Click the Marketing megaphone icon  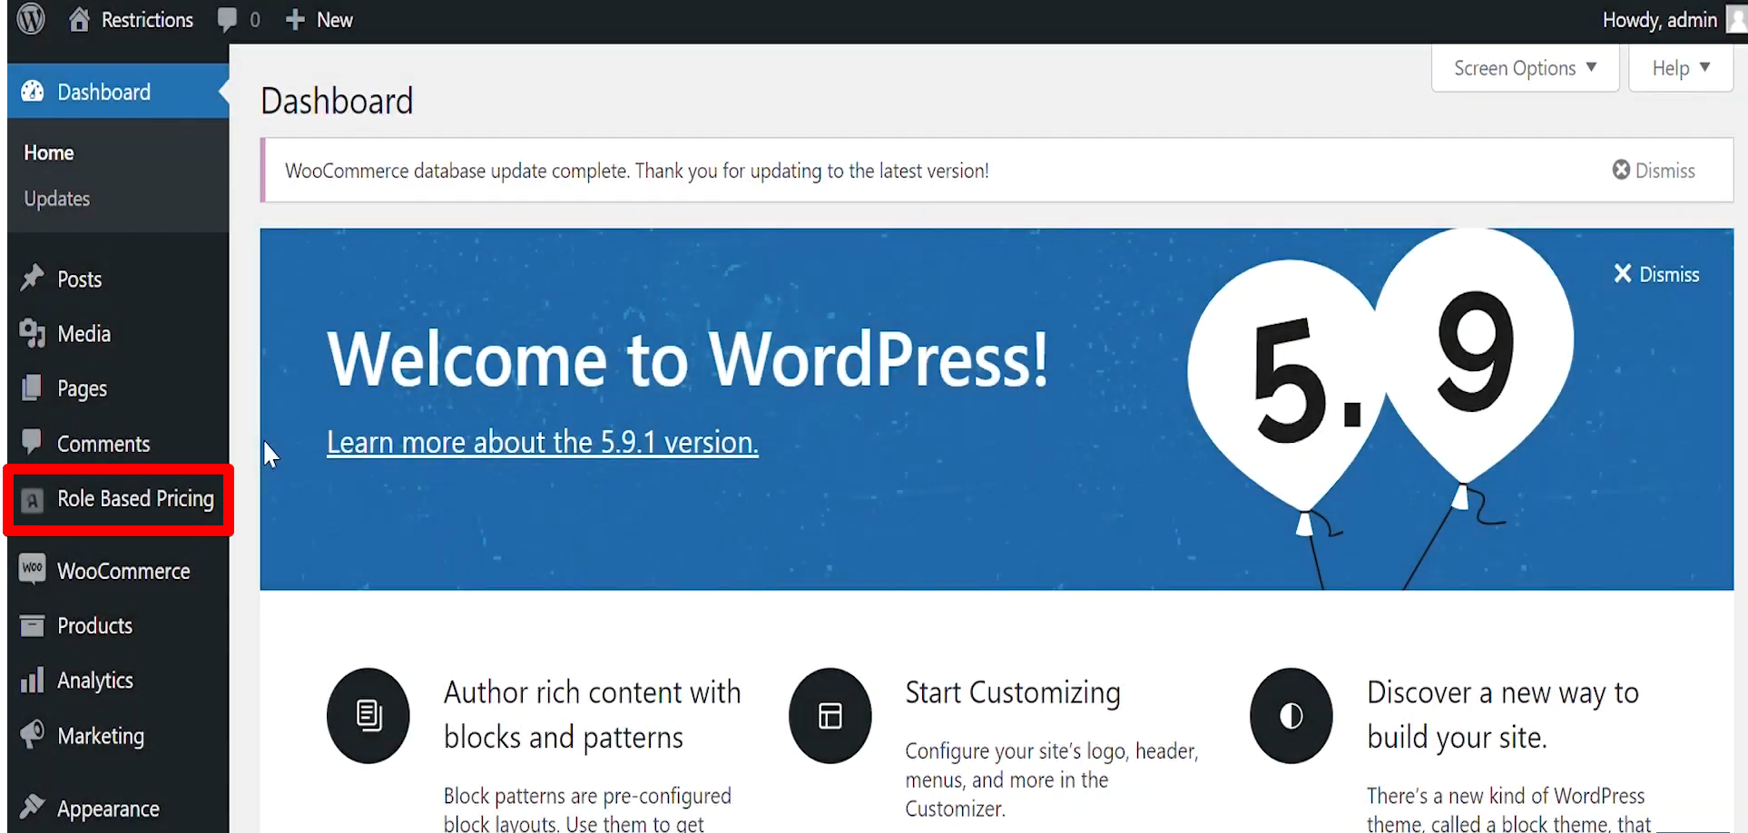pyautogui.click(x=33, y=734)
